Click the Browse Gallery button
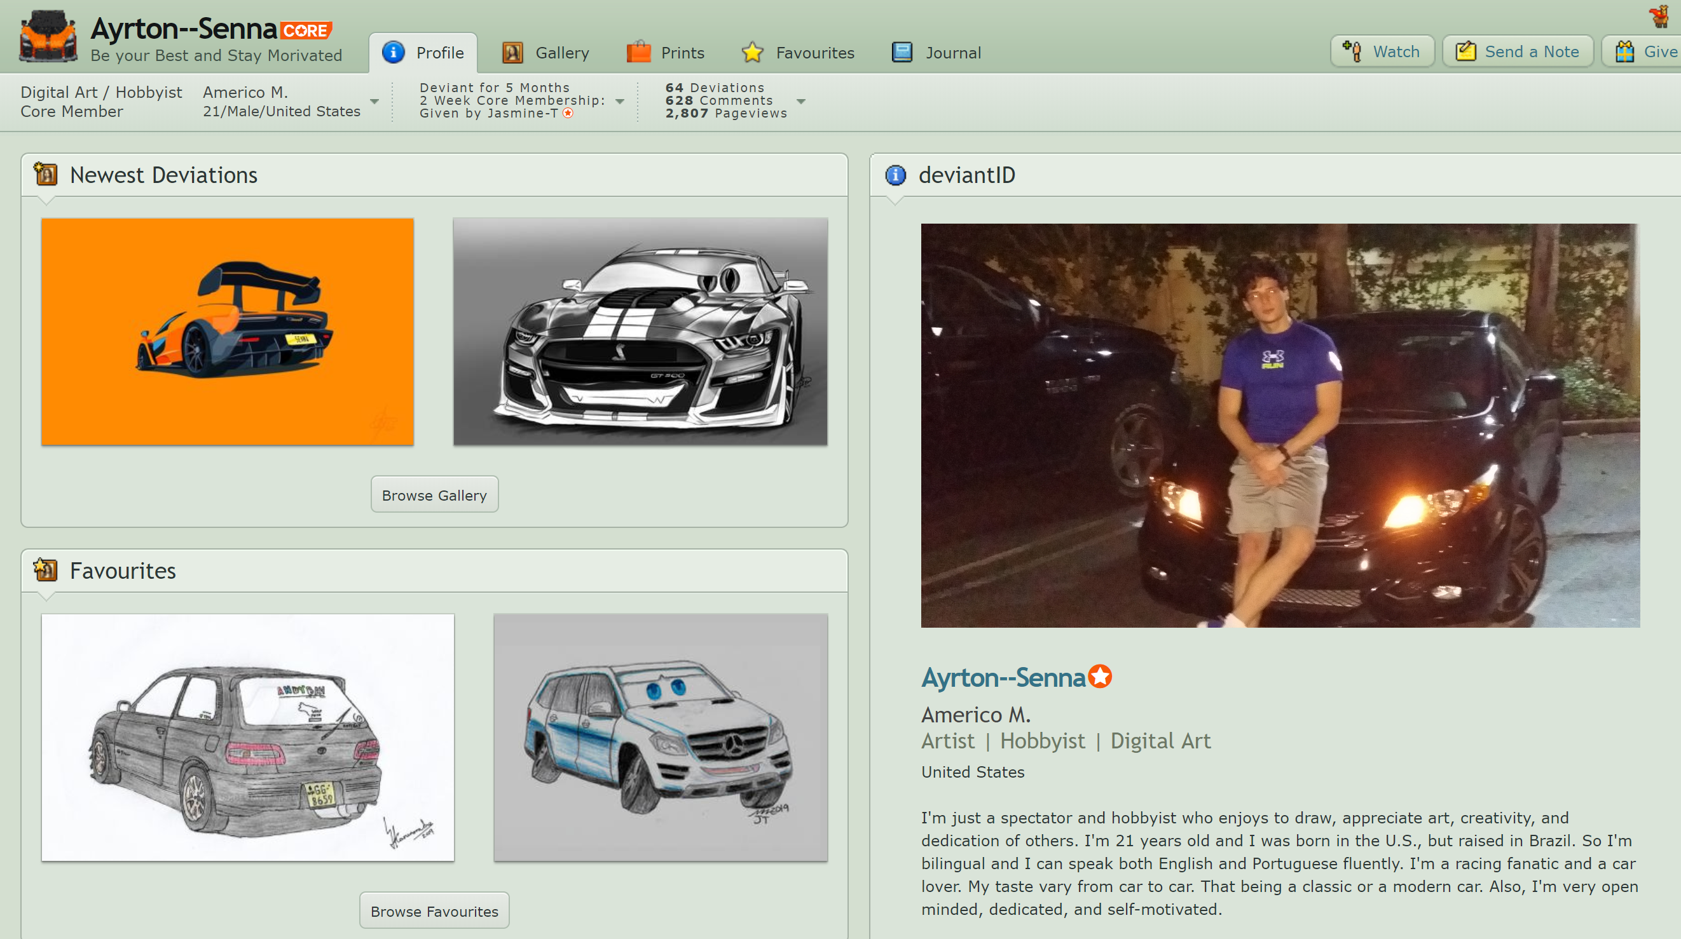The height and width of the screenshot is (939, 1681). coord(435,495)
